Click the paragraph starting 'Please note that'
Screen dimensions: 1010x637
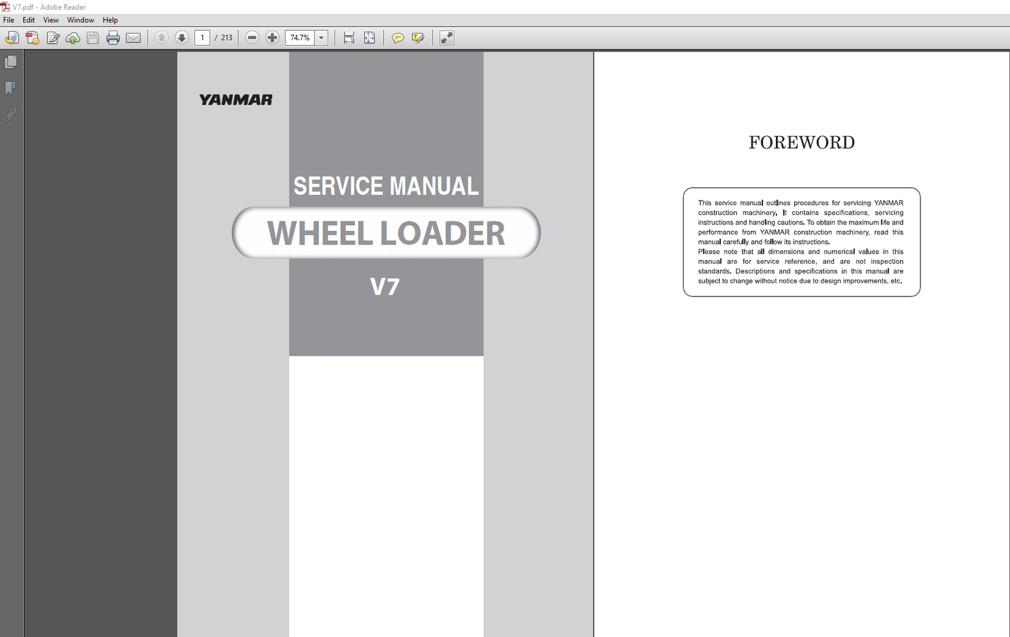tap(800, 266)
